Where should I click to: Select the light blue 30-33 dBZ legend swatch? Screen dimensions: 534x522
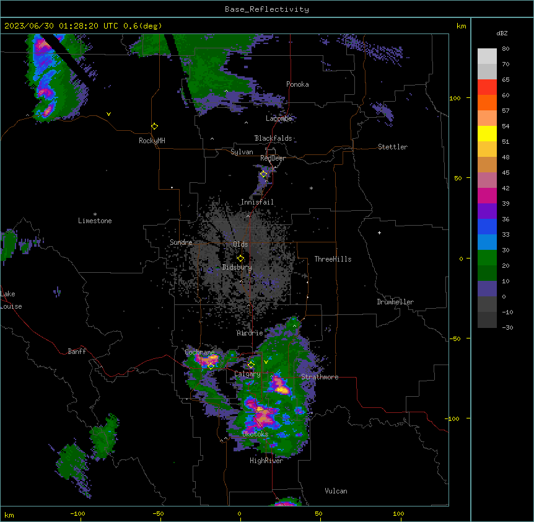point(487,242)
